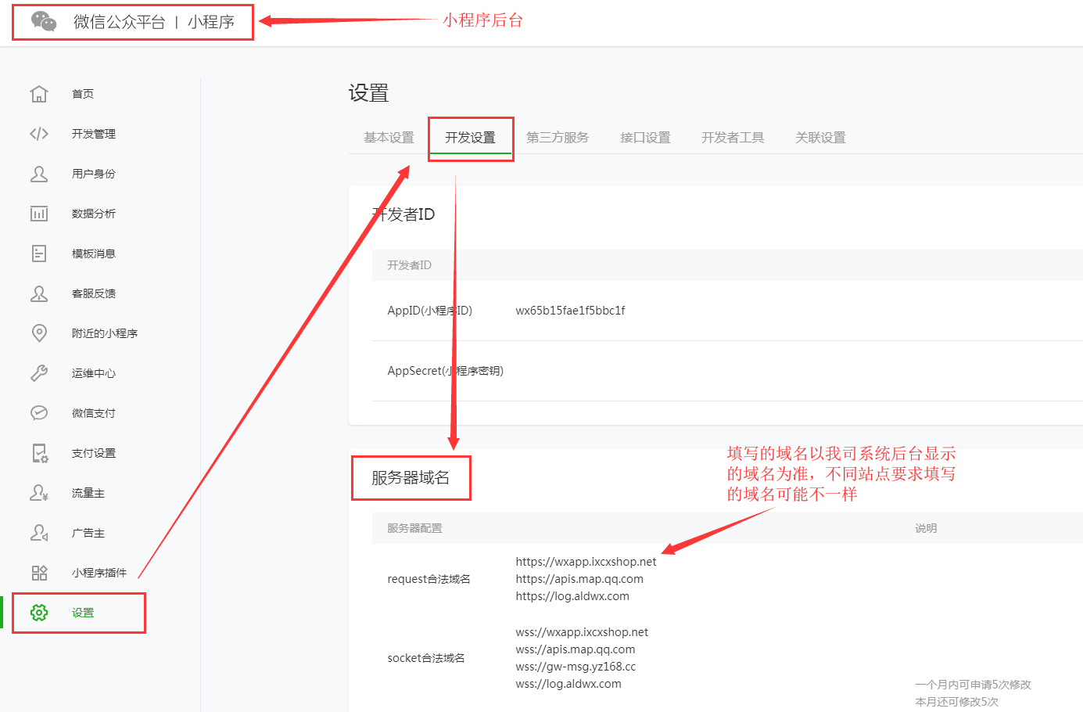Open 数据分析 in the sidebar
The height and width of the screenshot is (712, 1083).
(x=94, y=214)
